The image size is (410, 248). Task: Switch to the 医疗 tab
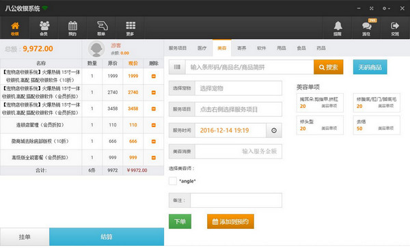(x=202, y=48)
